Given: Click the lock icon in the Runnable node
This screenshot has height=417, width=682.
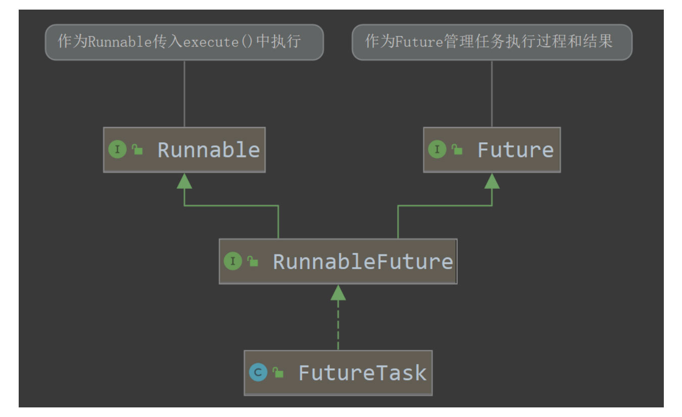Looking at the screenshot, I should [137, 149].
